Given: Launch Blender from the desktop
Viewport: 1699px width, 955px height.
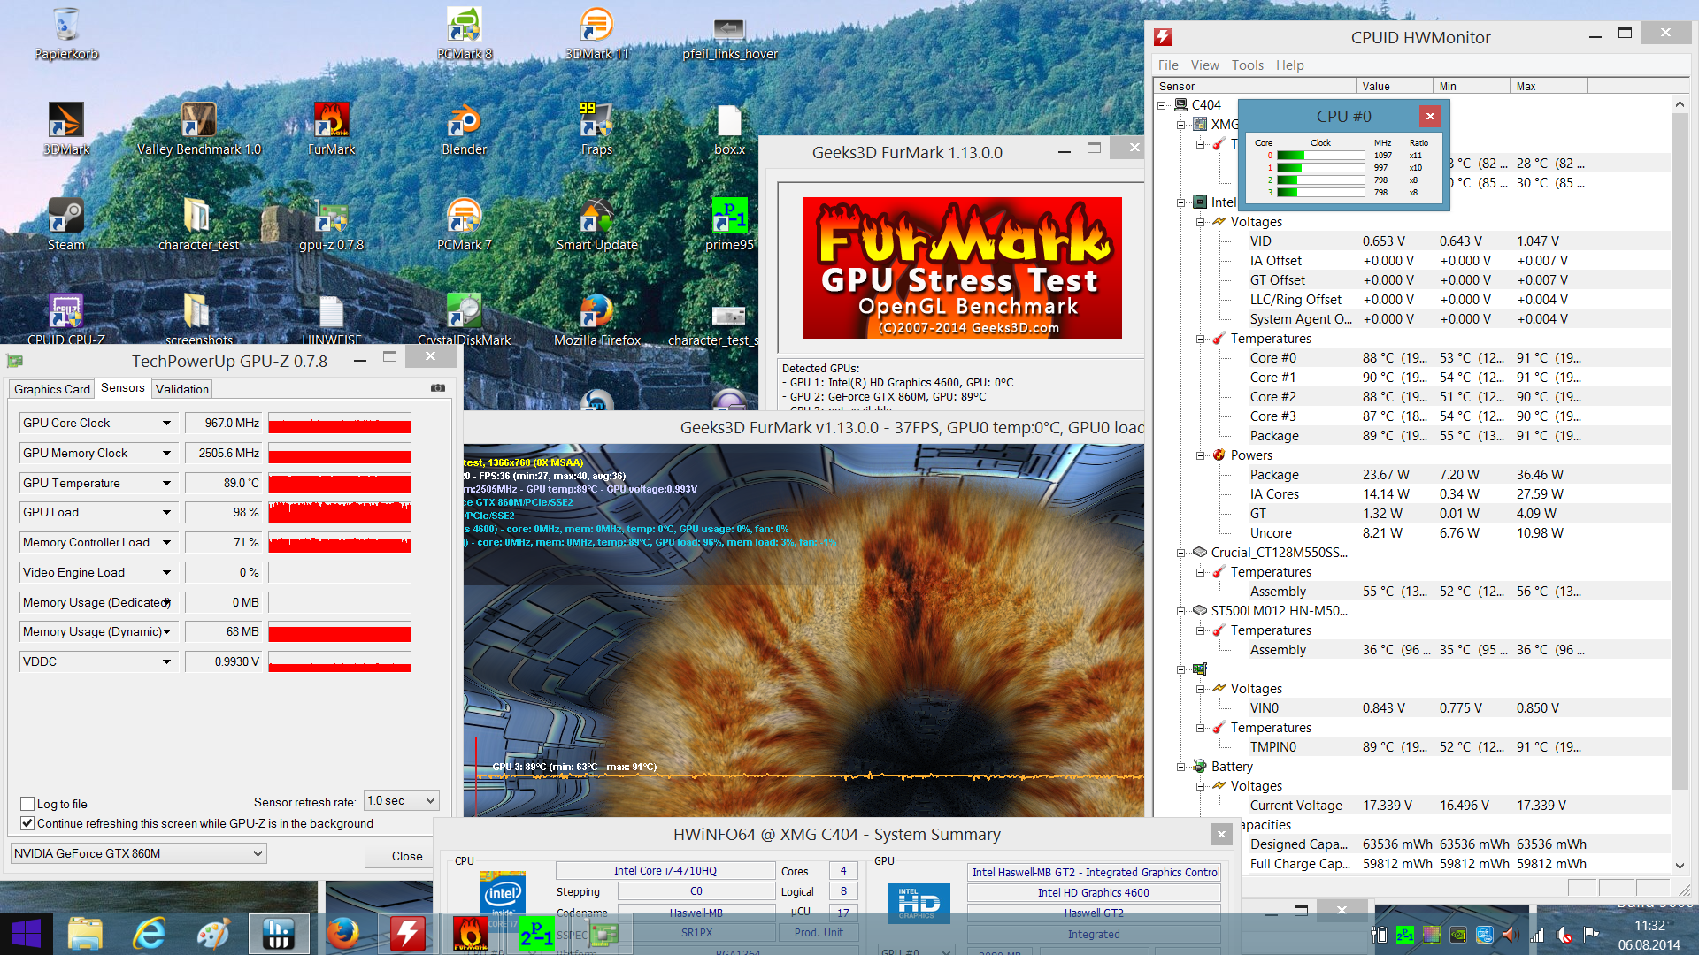Looking at the screenshot, I should point(465,129).
